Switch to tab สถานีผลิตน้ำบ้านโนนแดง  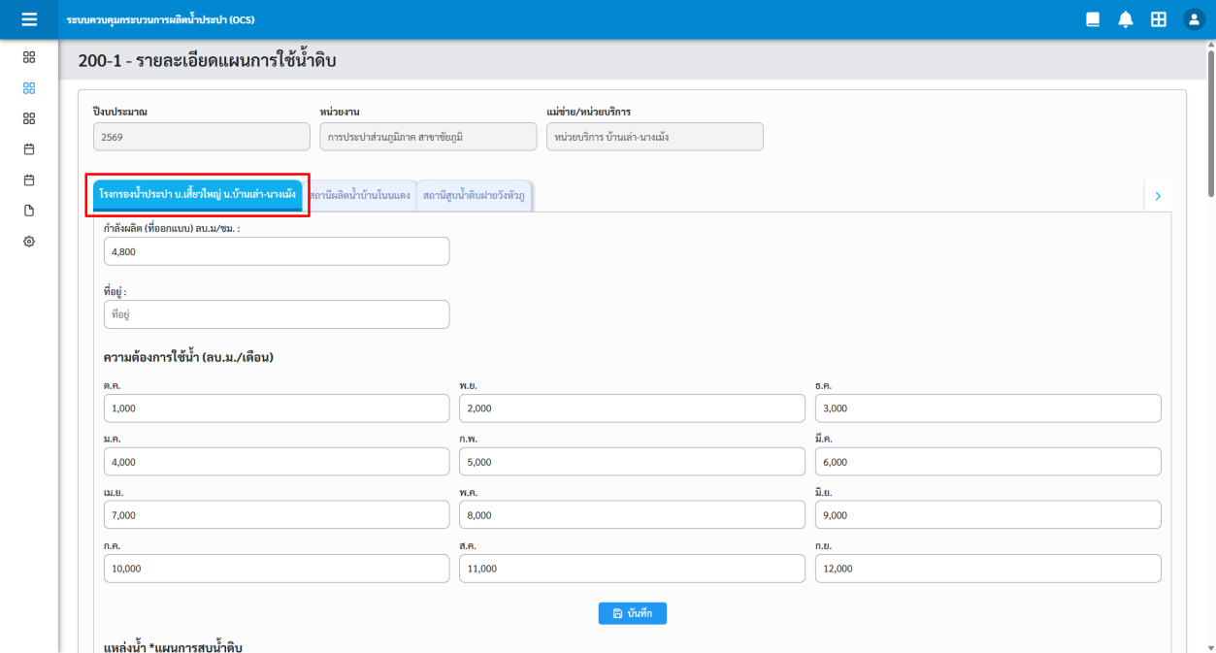pos(360,195)
